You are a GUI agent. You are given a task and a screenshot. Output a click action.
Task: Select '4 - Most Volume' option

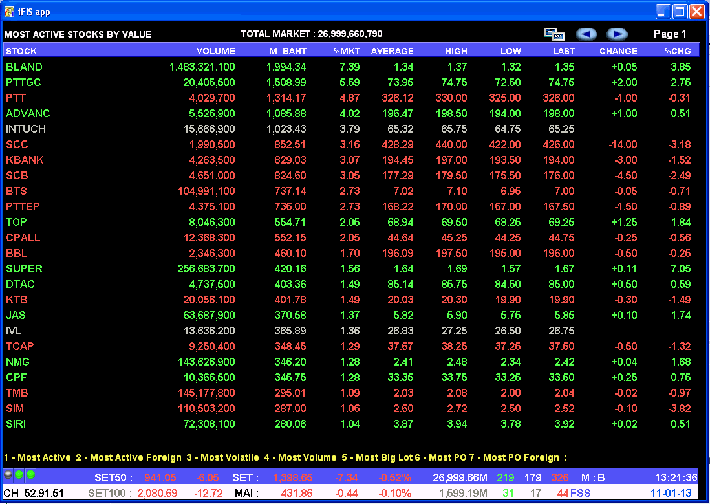[300, 458]
